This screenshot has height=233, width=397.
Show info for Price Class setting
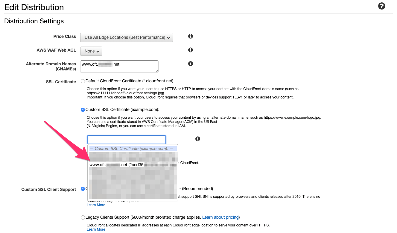coord(190,36)
